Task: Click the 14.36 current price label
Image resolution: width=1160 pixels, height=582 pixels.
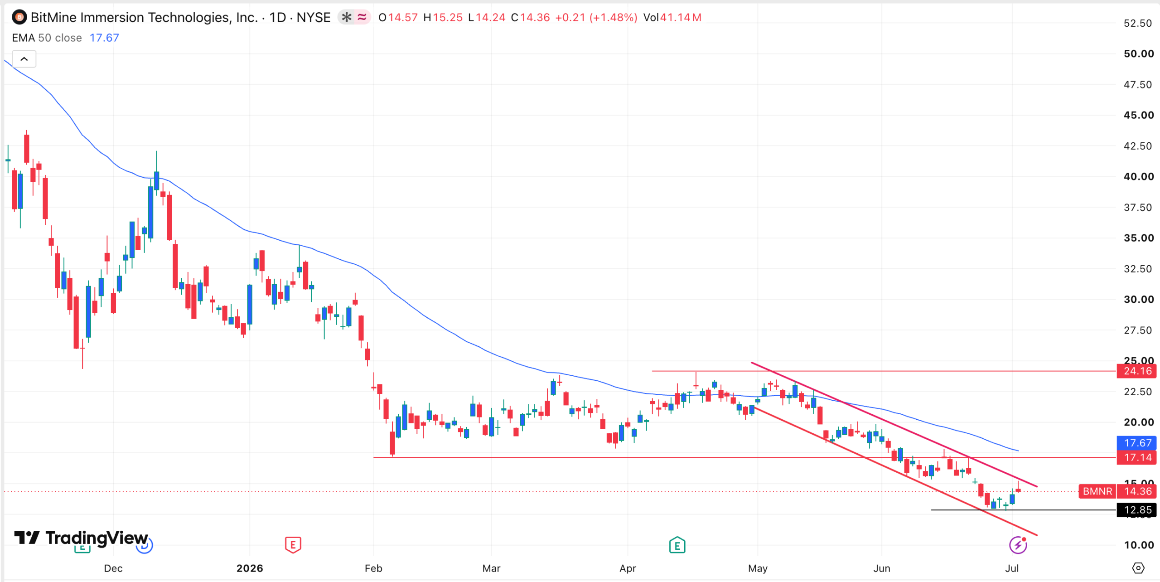Action: coord(1137,491)
